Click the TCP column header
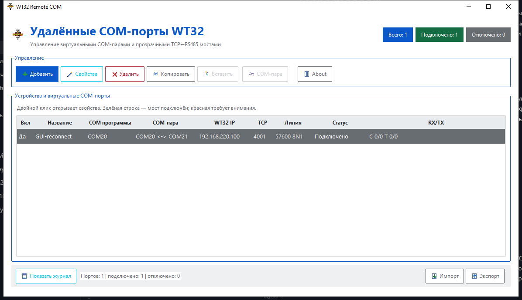Screen dimensions: 522x300 point(262,123)
